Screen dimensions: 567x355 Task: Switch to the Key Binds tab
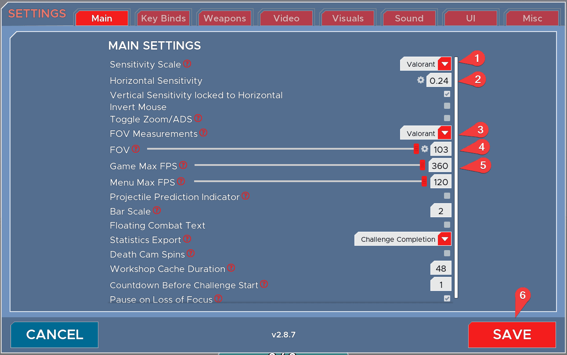click(163, 18)
